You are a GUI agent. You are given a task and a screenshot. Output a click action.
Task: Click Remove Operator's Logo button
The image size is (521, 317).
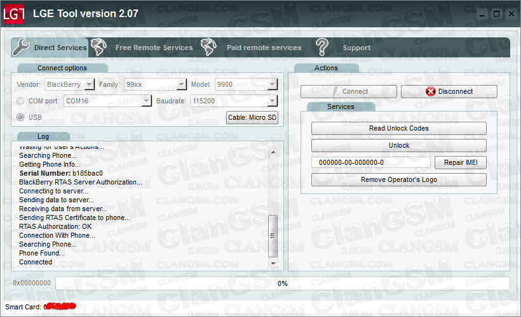coord(399,179)
